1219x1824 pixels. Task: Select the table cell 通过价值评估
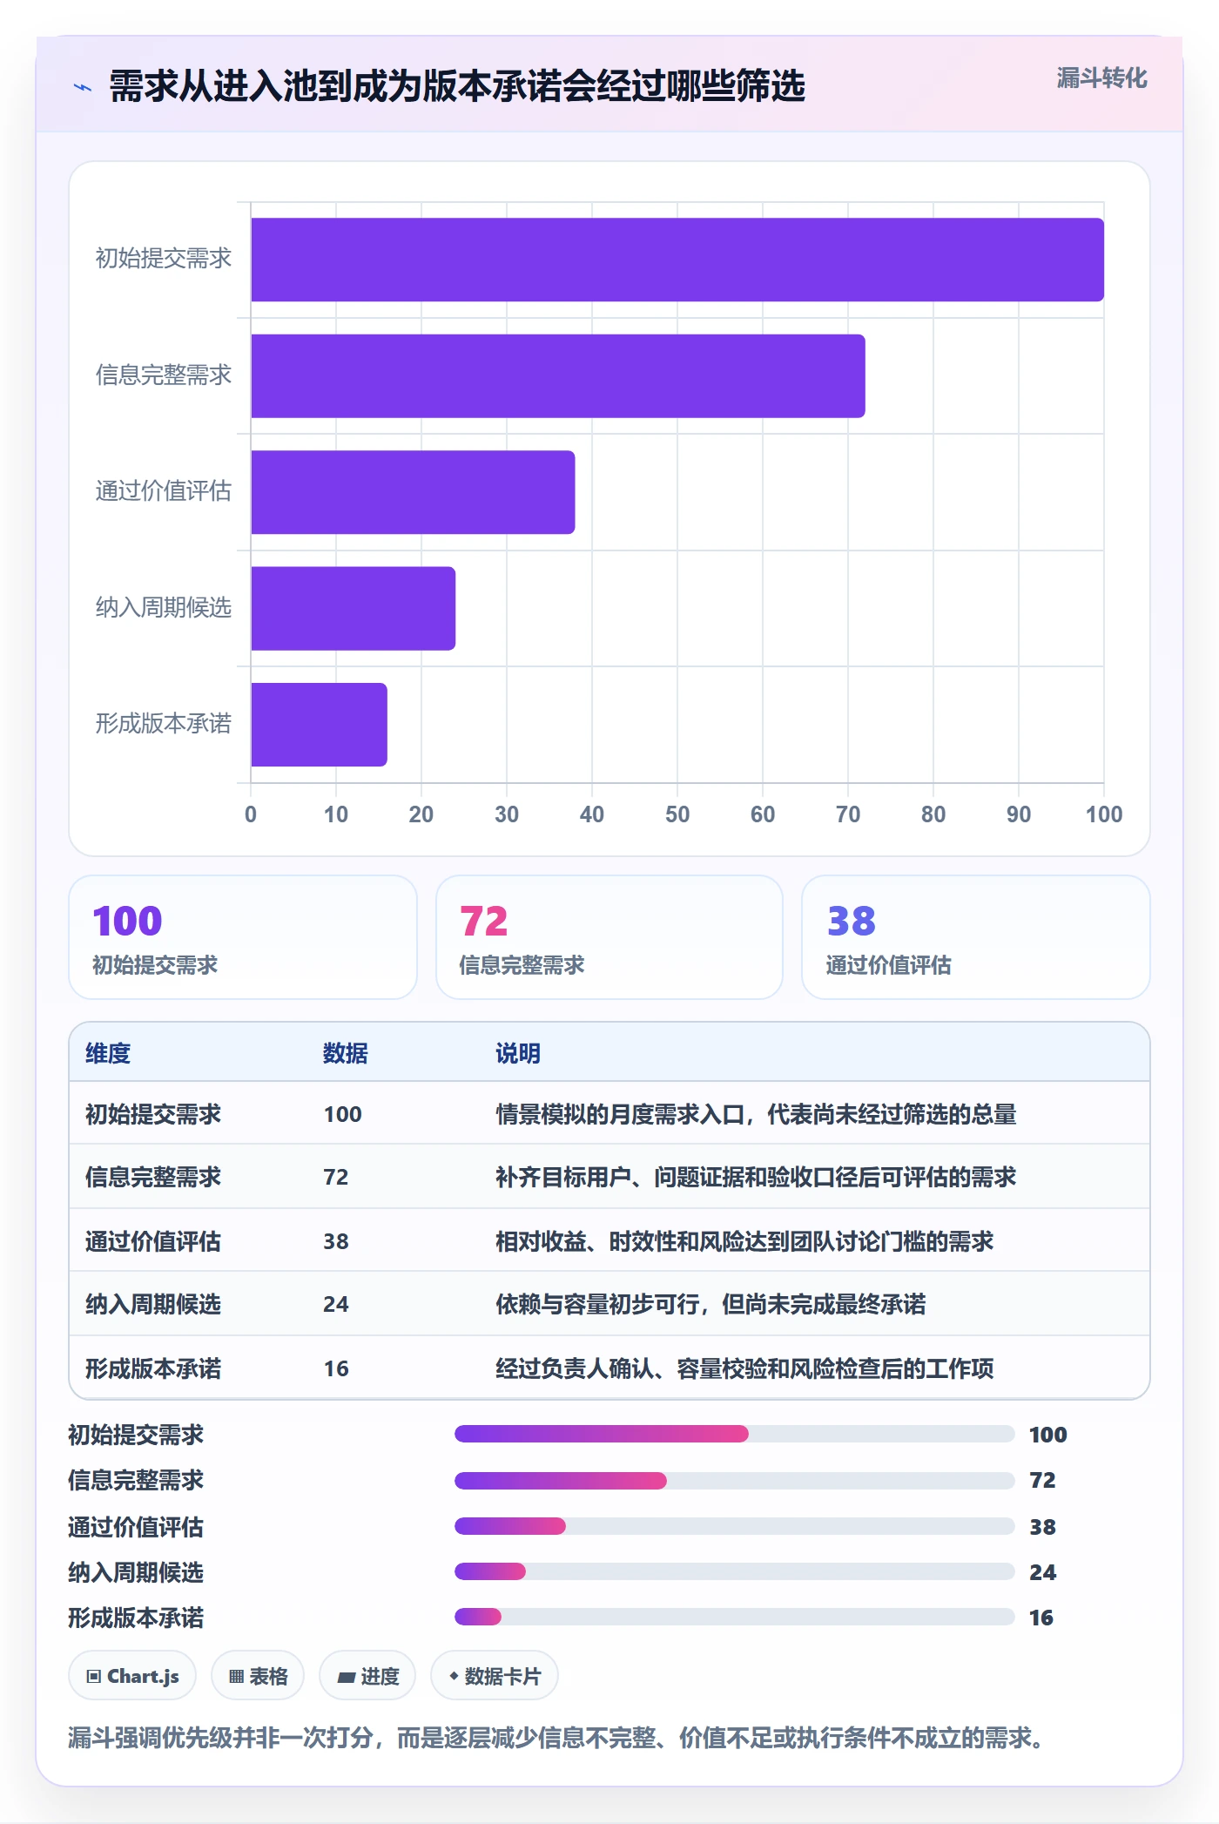153,1241
